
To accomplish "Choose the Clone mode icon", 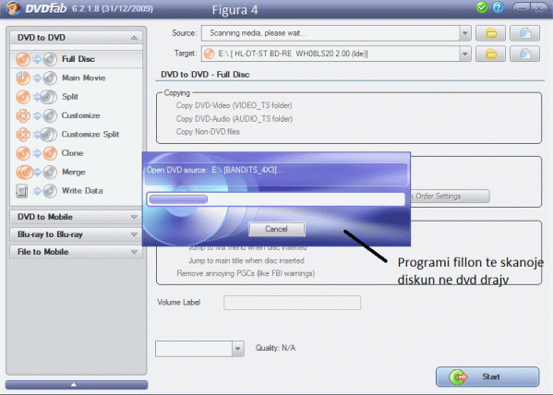I will pyautogui.click(x=36, y=153).
